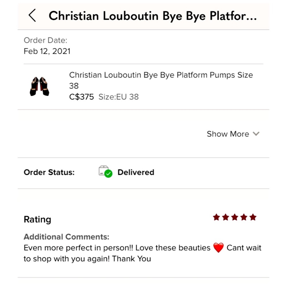Screen dimensions: 287x287
Task: Open the Christian Louboutin Bye Bye Platform Pumps listing title
Action: (x=161, y=75)
